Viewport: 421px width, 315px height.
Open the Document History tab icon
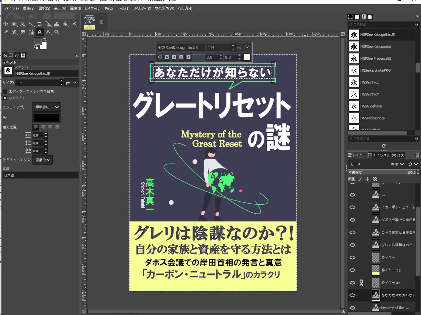[370, 17]
